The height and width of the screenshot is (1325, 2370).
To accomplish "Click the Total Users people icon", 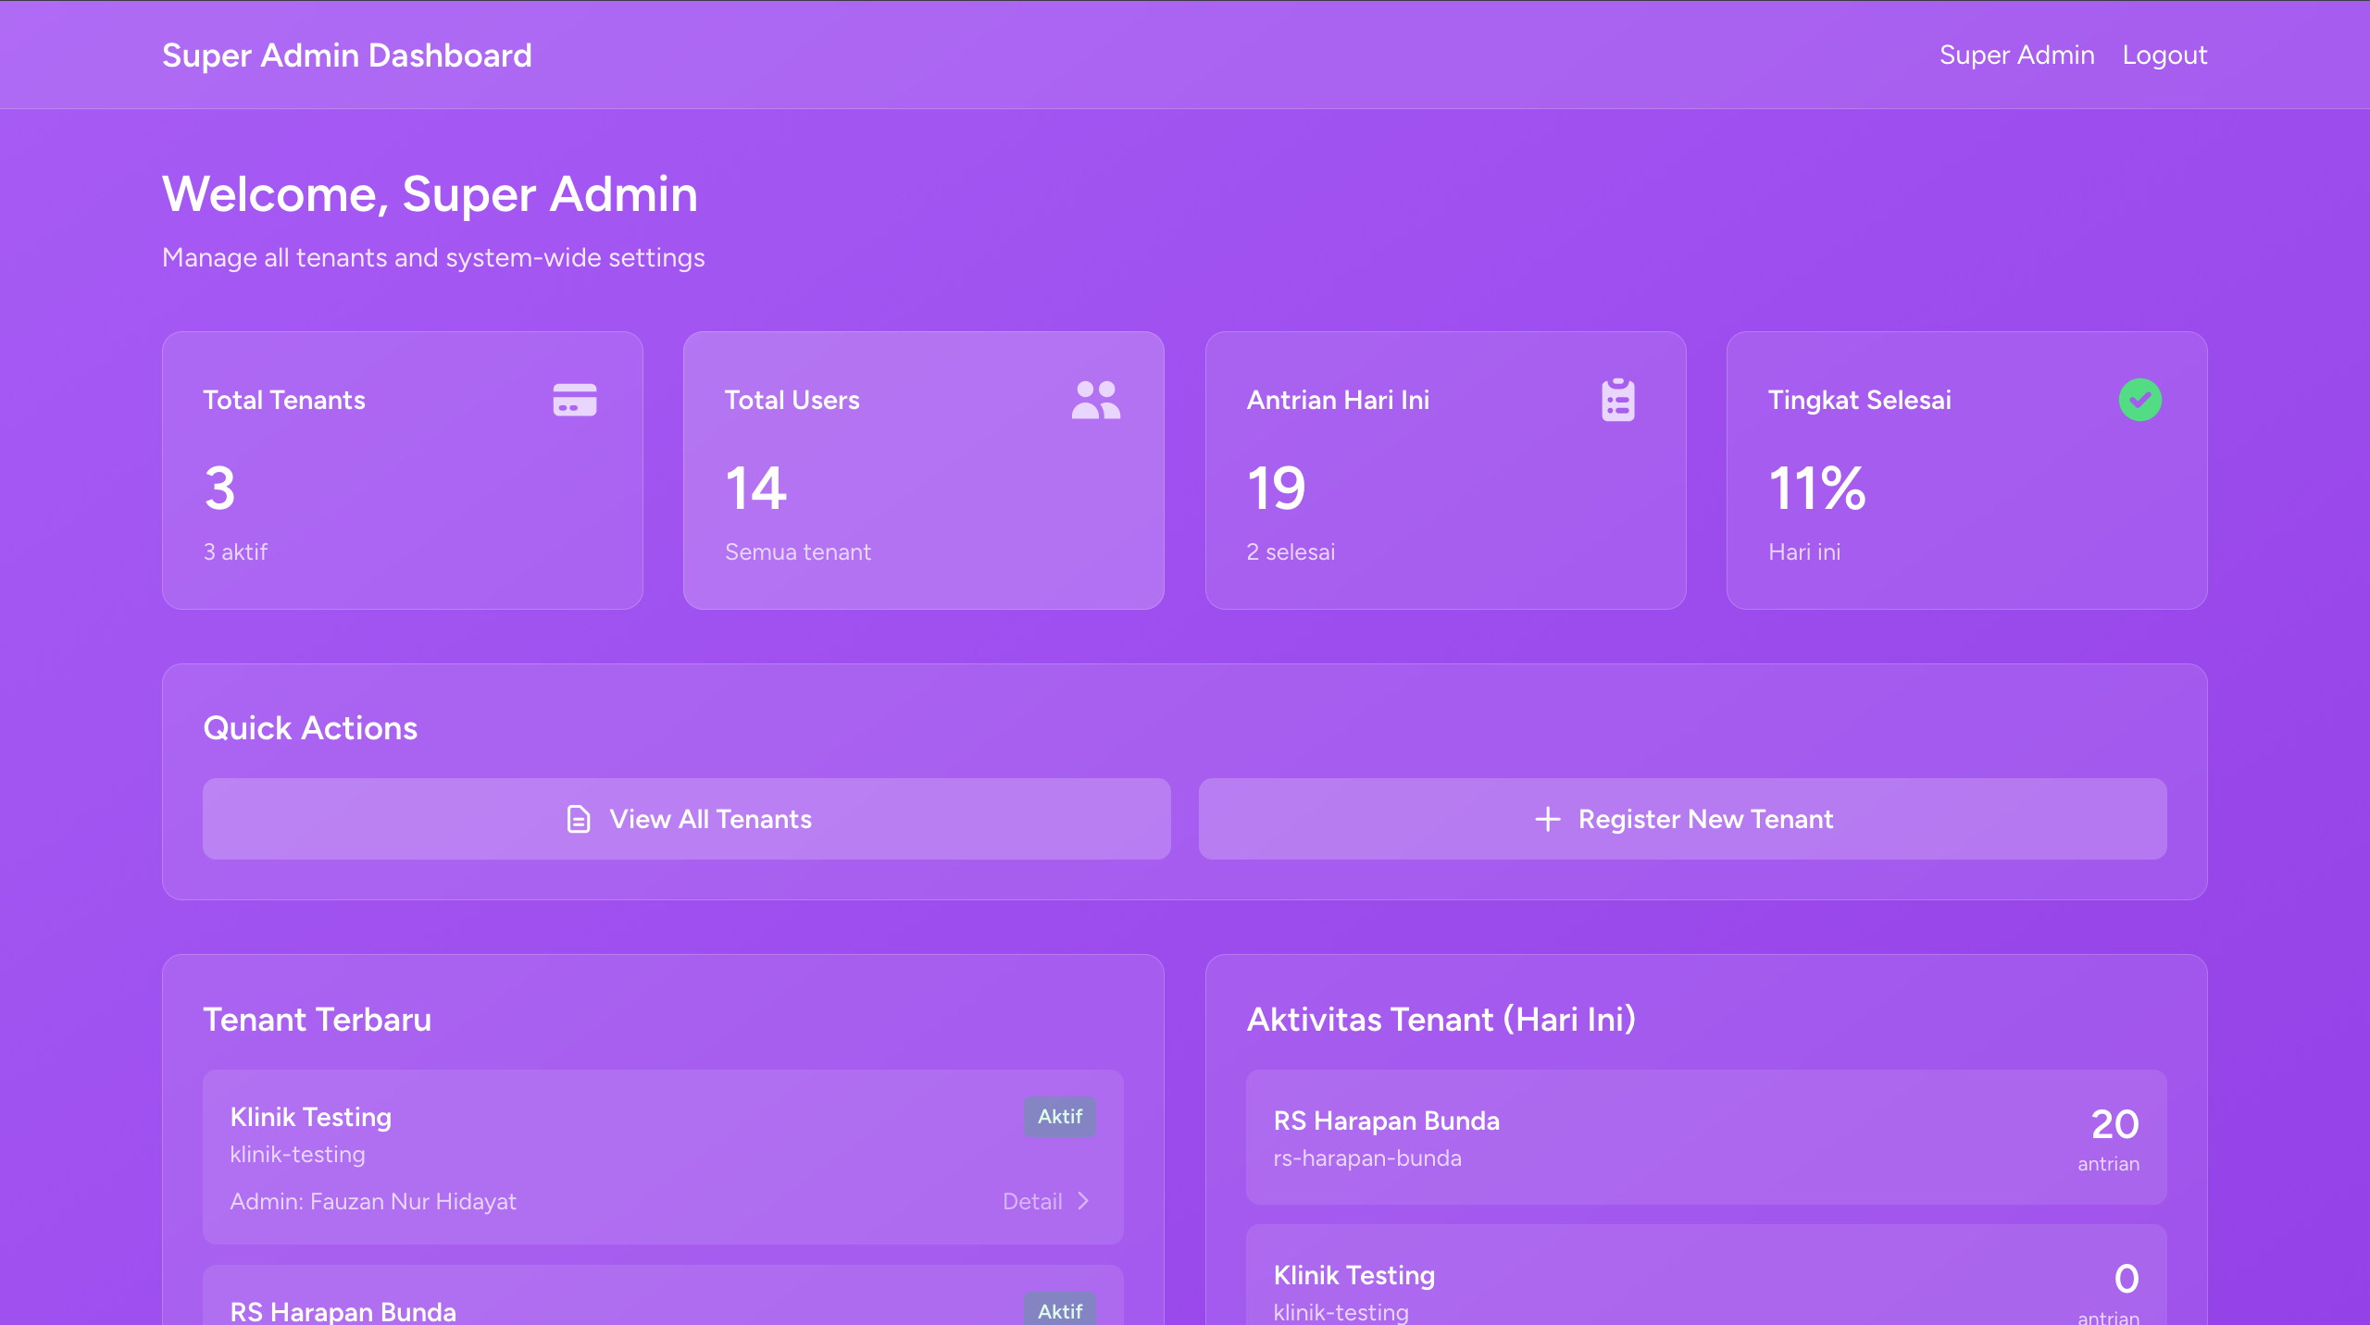I will (1094, 400).
